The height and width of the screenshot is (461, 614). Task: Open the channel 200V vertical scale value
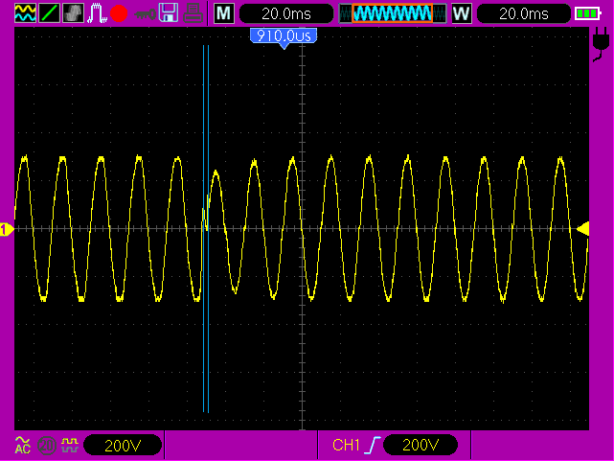click(122, 445)
